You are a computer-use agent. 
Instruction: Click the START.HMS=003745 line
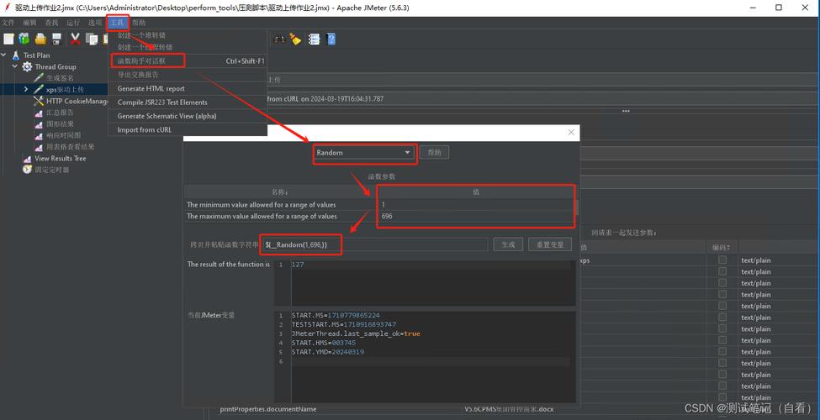tap(323, 343)
